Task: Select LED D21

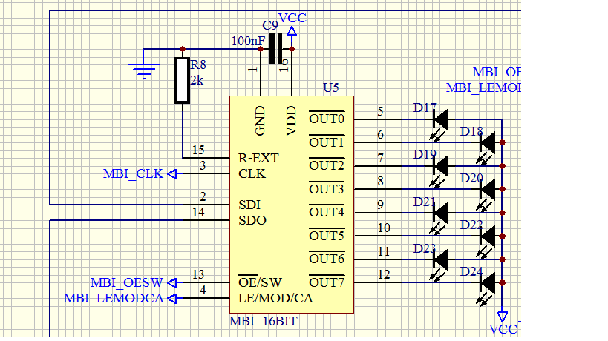Action: point(439,217)
